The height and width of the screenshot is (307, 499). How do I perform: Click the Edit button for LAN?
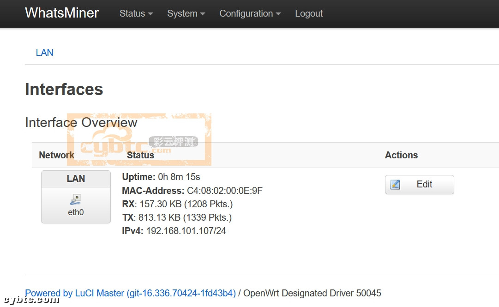[420, 185]
